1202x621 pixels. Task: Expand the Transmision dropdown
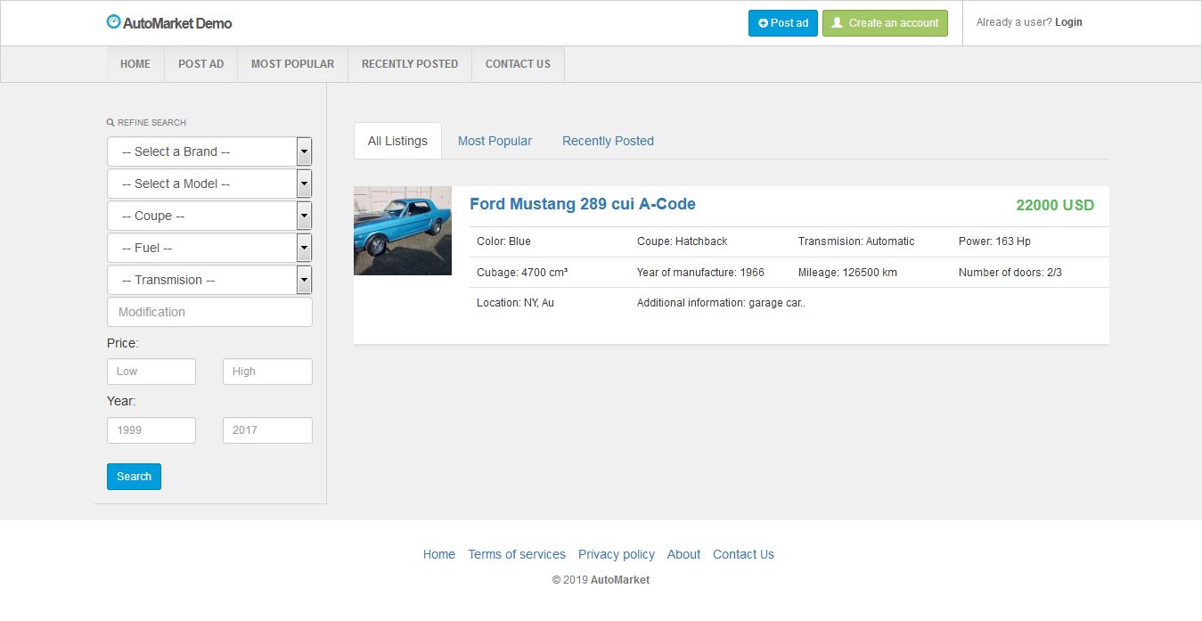pyautogui.click(x=209, y=280)
